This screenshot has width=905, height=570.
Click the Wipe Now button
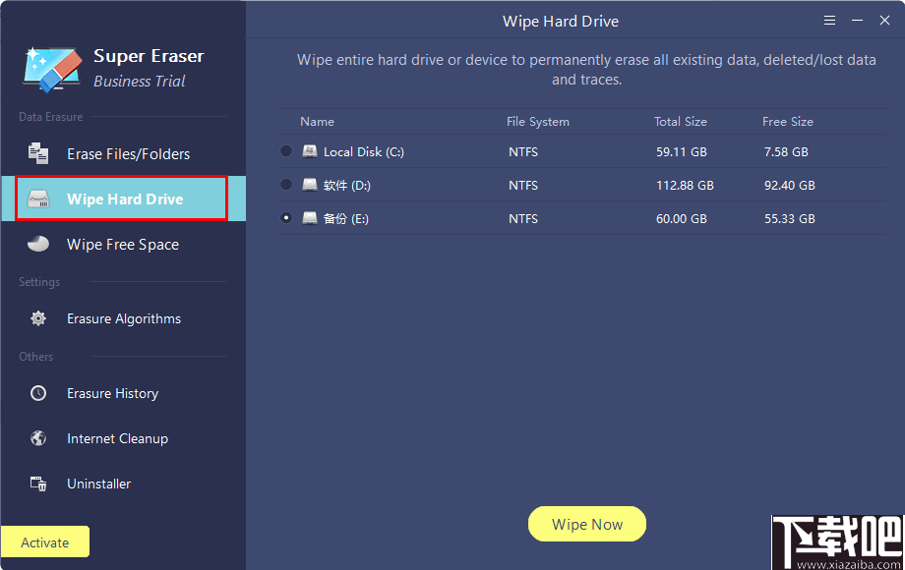pos(587,524)
